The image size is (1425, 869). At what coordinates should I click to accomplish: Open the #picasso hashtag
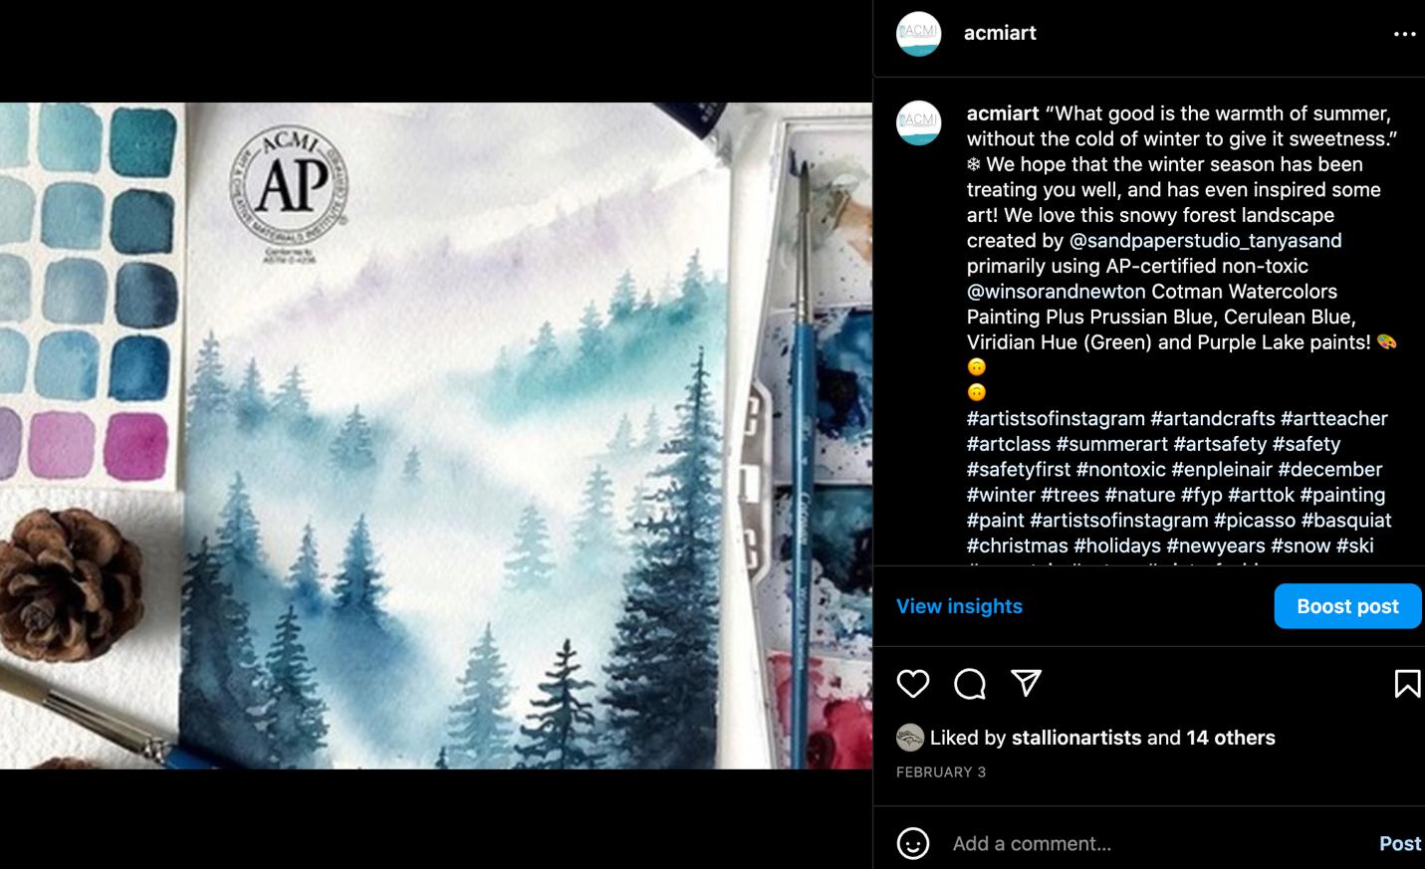(x=1254, y=521)
